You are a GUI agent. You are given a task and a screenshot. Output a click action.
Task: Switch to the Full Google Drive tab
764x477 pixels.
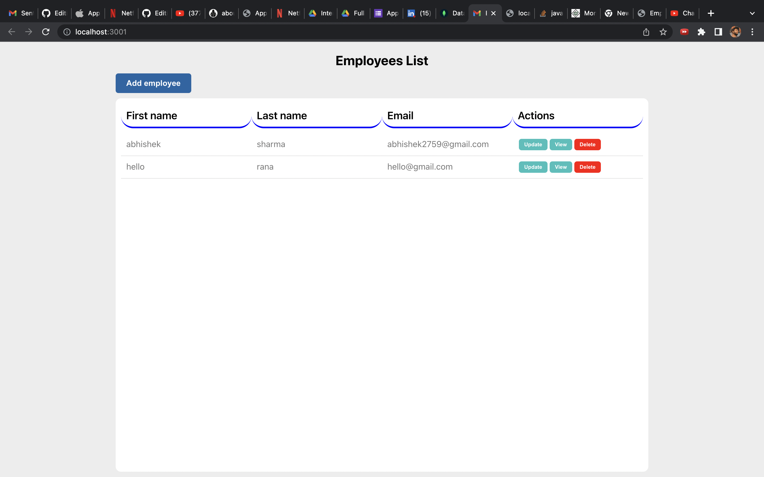click(x=354, y=13)
